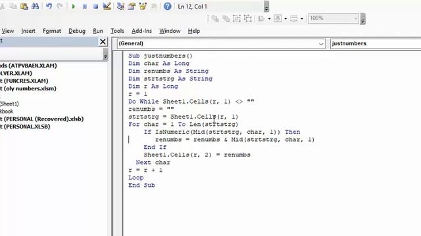Open the Add-Ins menu

[x=141, y=31]
